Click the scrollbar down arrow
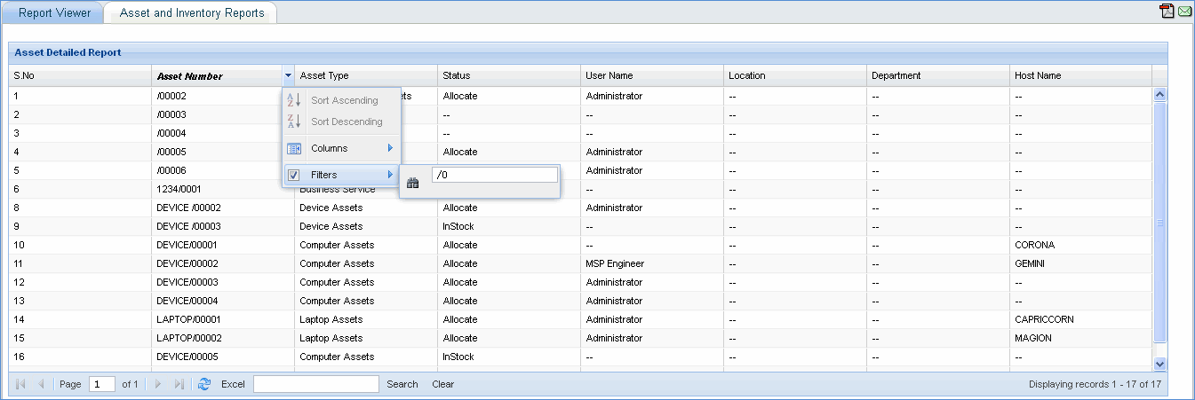This screenshot has width=1195, height=400. pyautogui.click(x=1159, y=364)
